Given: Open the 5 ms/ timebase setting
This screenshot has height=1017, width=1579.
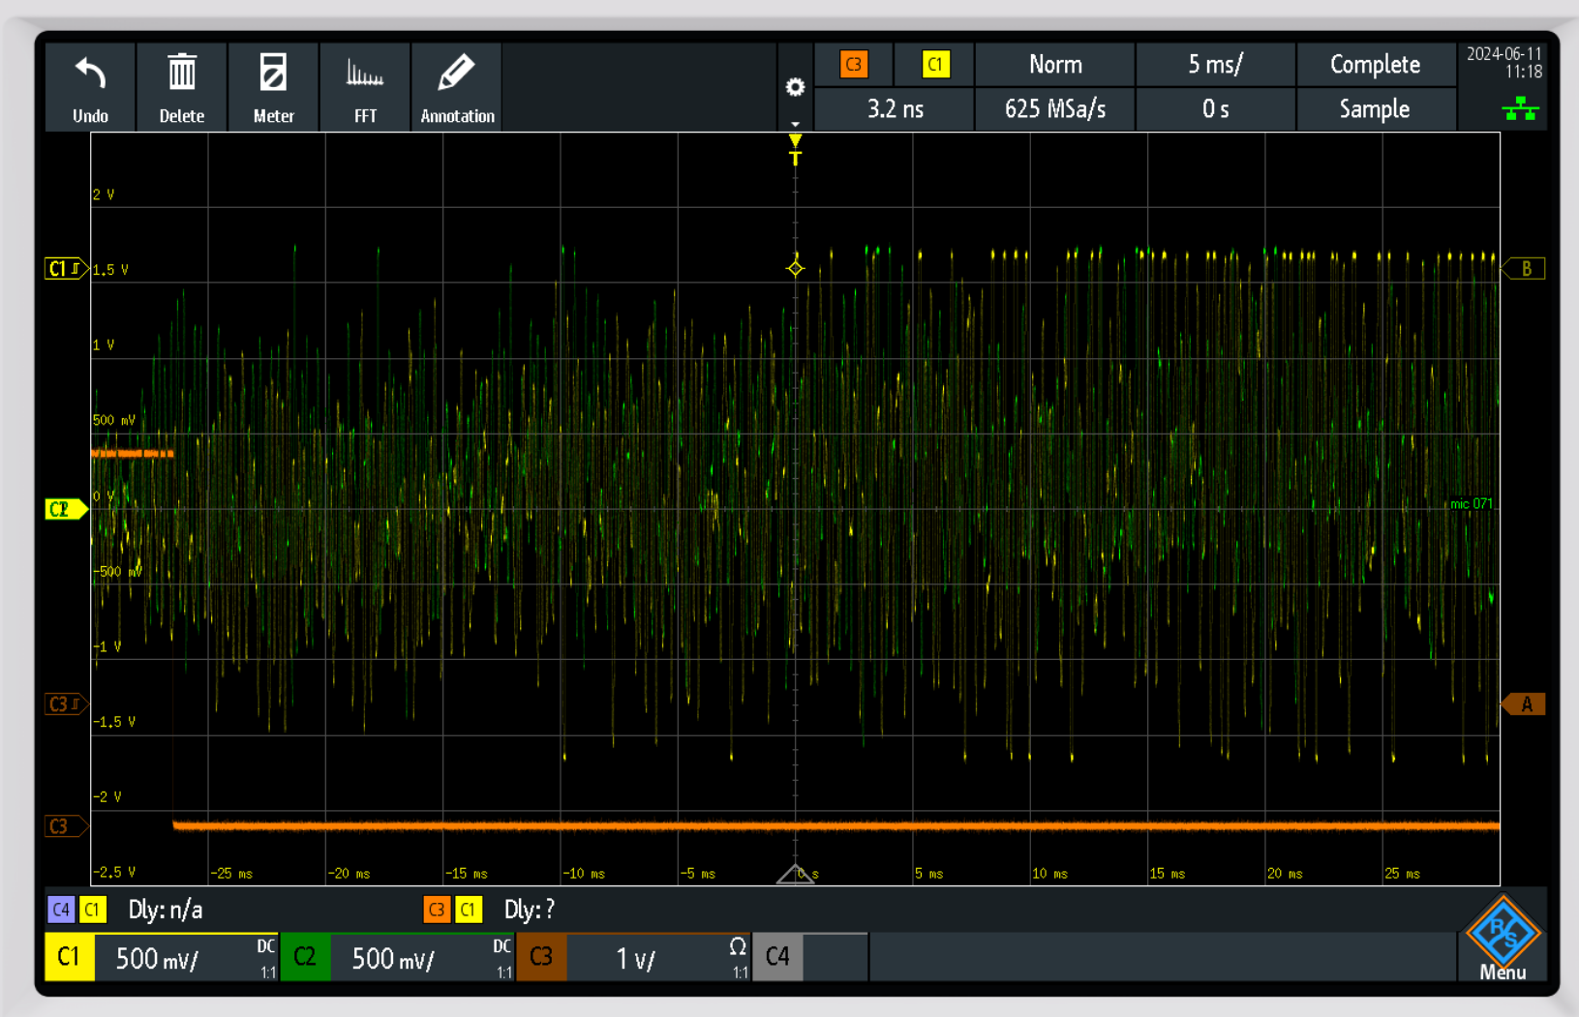Looking at the screenshot, I should (x=1214, y=65).
